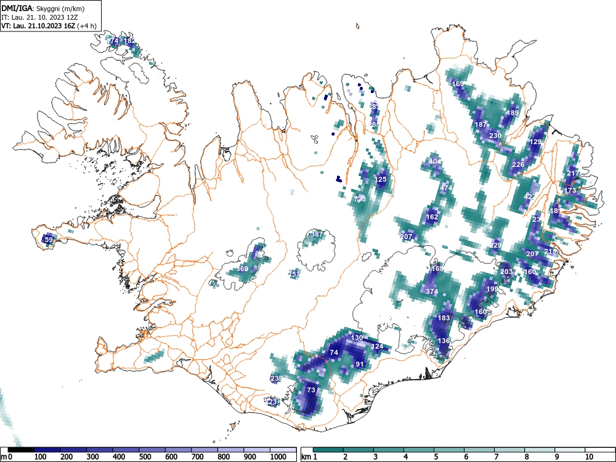Click the '91' visibility value in the south

point(360,365)
